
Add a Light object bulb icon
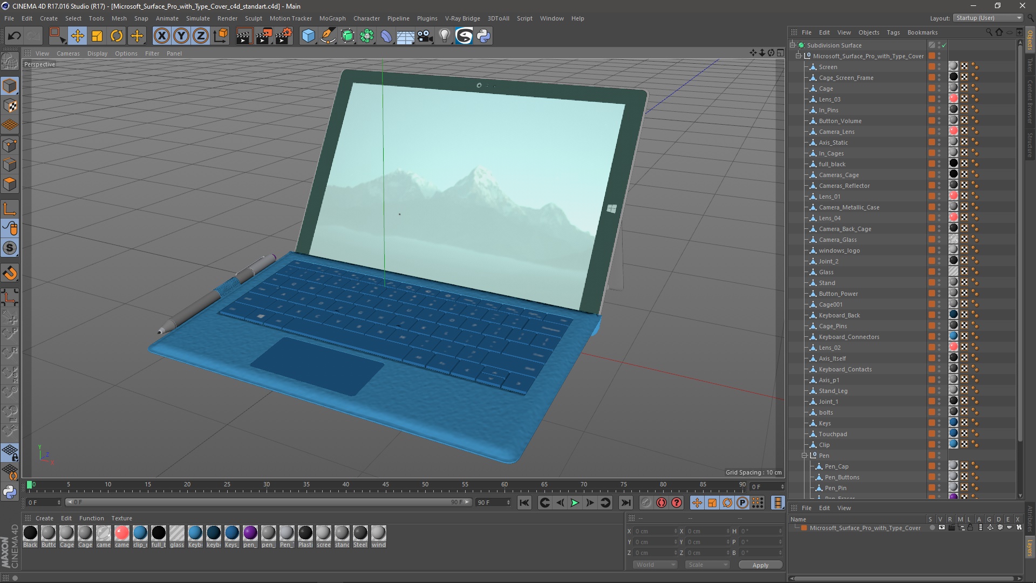coord(444,36)
